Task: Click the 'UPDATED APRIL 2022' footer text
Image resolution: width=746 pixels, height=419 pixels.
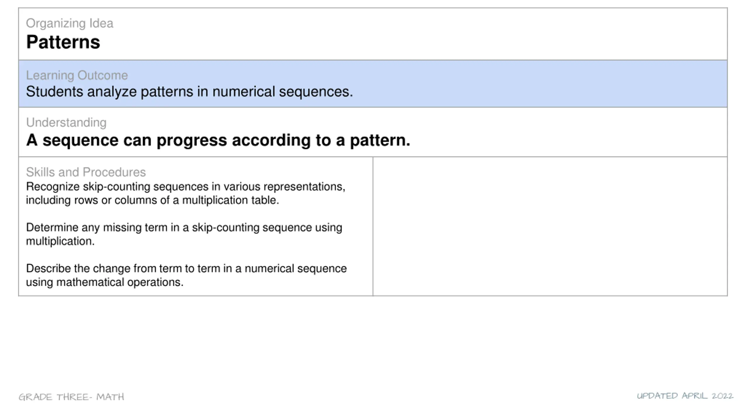Action: 685,396
